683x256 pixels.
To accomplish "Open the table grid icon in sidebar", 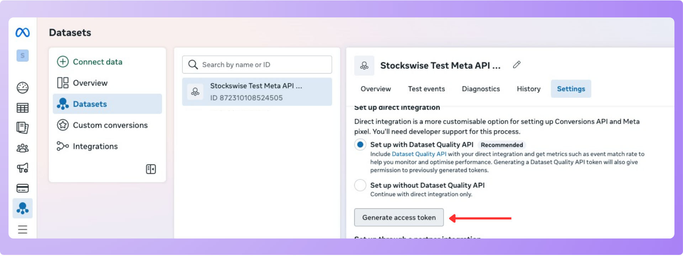I will 22,108.
